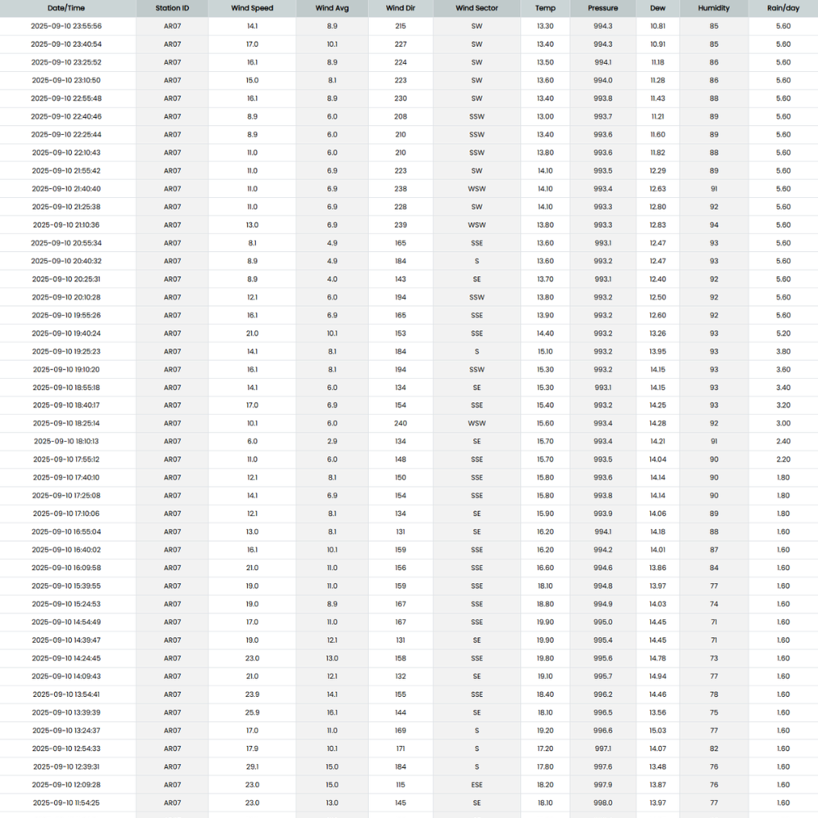Select the timestamp 2025-09-10 23:55:56 cell
818x818 pixels.
click(x=66, y=26)
